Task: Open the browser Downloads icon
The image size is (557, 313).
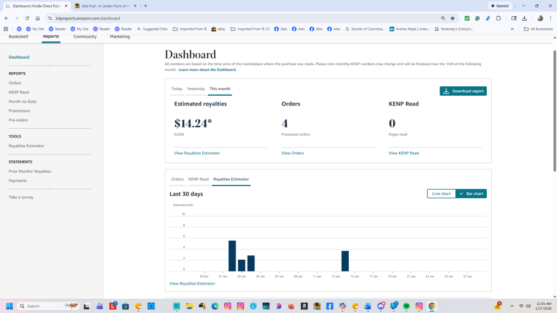Action: (524, 18)
